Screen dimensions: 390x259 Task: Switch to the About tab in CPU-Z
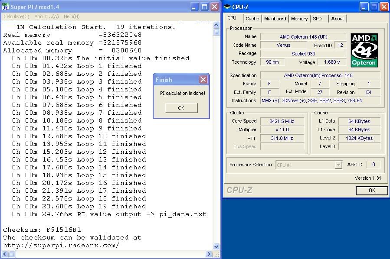pyautogui.click(x=337, y=19)
